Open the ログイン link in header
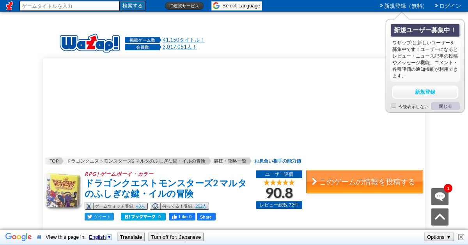 [448, 6]
